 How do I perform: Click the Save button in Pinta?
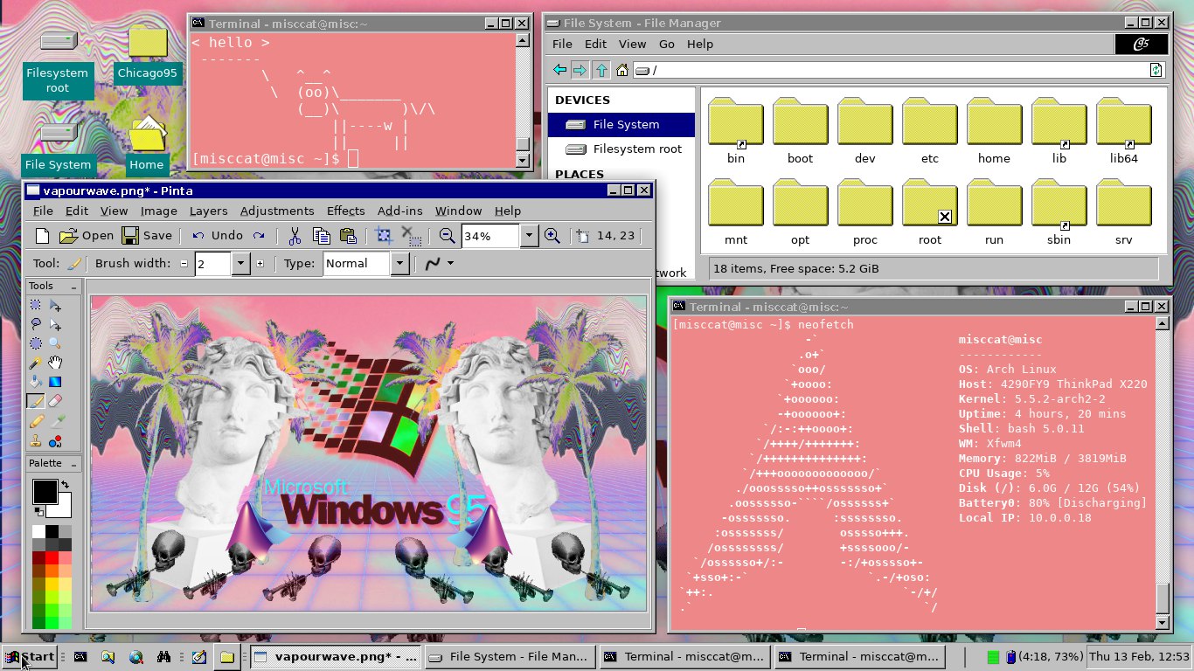tap(147, 235)
